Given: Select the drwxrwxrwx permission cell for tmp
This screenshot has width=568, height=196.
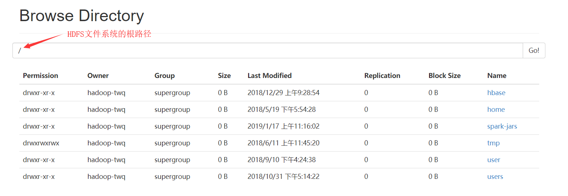Looking at the screenshot, I should [x=41, y=143].
